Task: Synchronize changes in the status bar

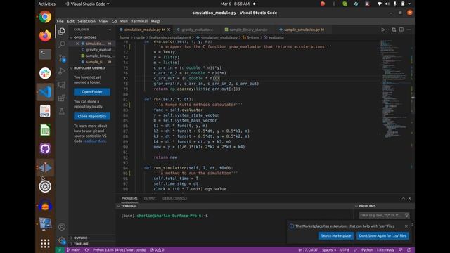Action: click(86, 250)
